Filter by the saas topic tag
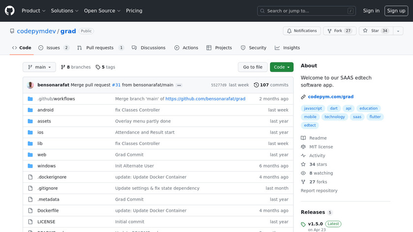This screenshot has height=232, width=413. pyautogui.click(x=357, y=116)
